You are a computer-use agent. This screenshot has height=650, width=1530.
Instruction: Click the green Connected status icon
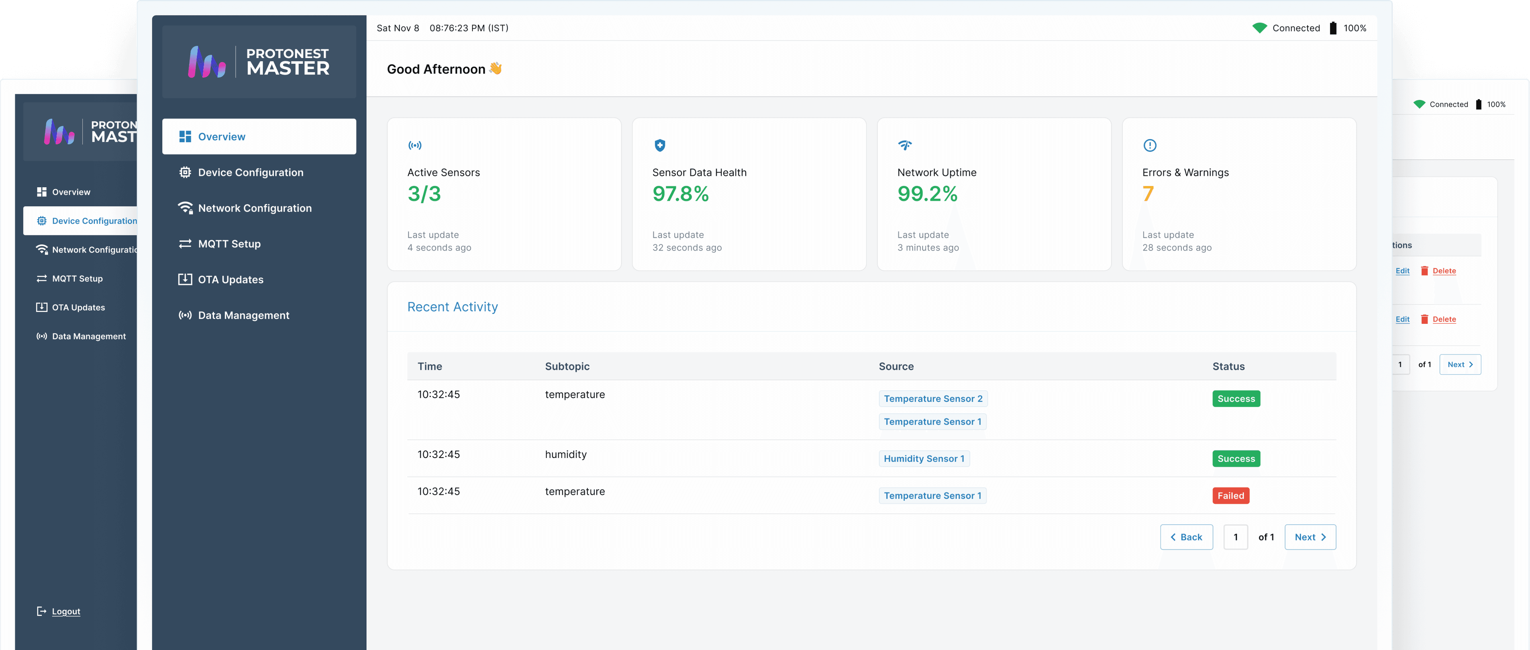[1259, 28]
